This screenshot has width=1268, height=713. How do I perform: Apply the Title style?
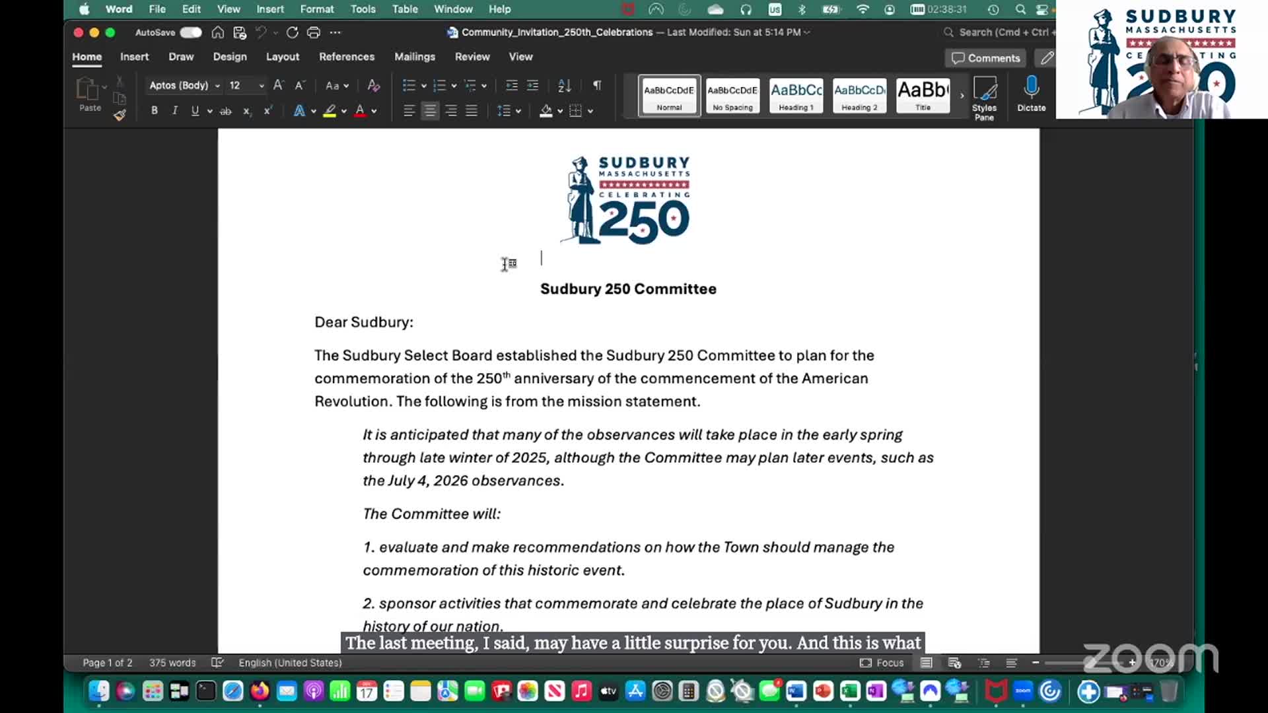923,96
